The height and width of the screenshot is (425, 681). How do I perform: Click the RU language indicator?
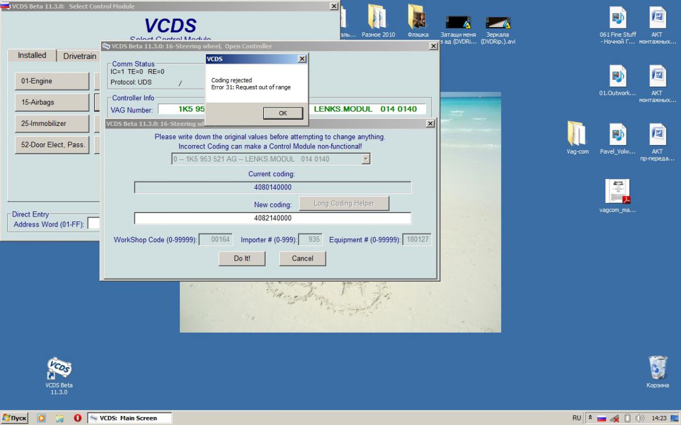coord(577,418)
